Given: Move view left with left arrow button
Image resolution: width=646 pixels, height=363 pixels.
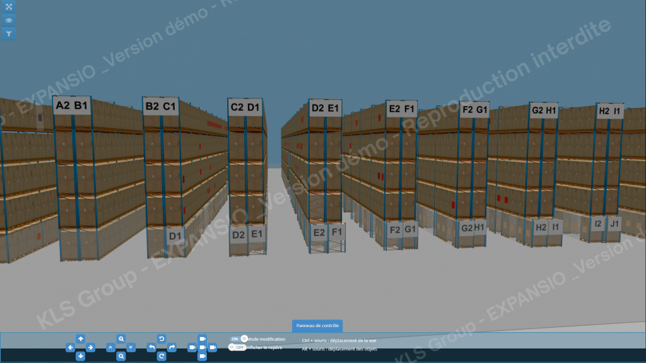Looking at the screenshot, I should click(x=71, y=348).
